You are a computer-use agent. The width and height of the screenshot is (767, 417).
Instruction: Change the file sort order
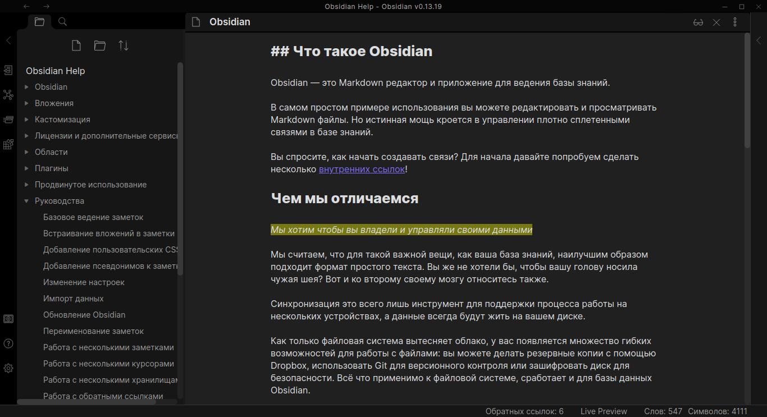point(124,46)
